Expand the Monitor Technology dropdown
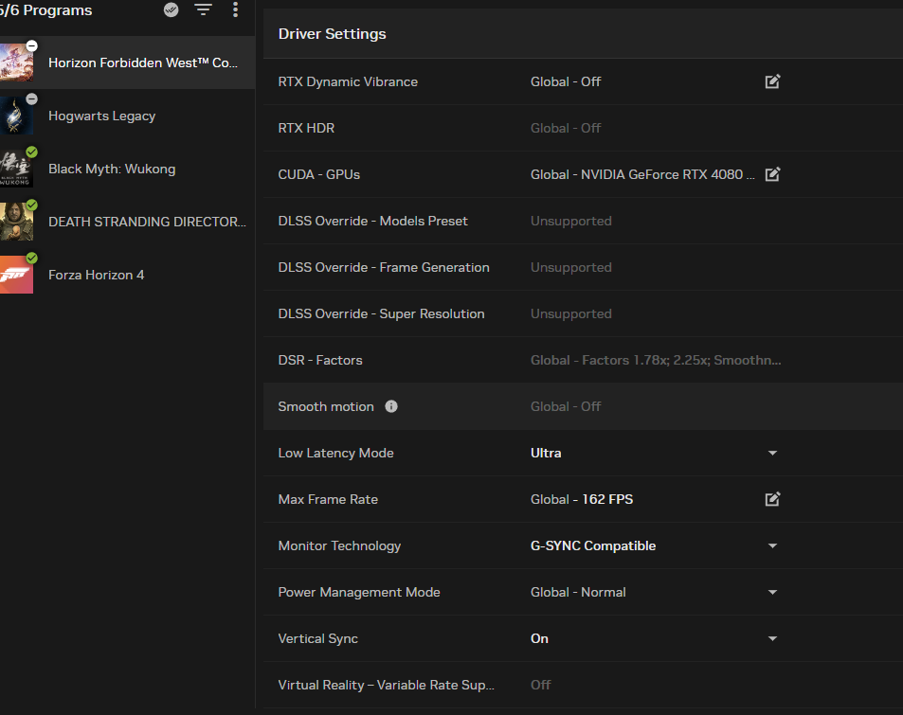The height and width of the screenshot is (715, 903). [x=772, y=545]
